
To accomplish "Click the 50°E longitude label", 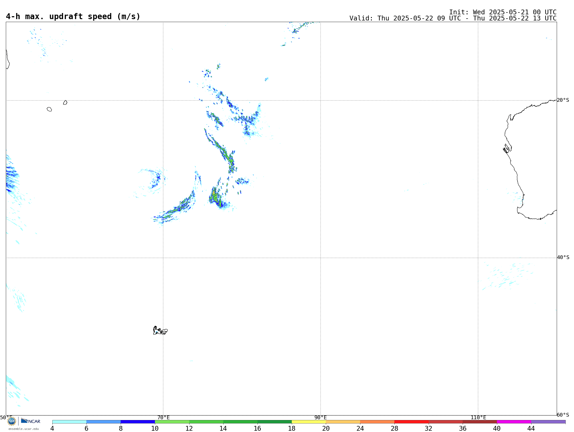I will click(x=6, y=417).
